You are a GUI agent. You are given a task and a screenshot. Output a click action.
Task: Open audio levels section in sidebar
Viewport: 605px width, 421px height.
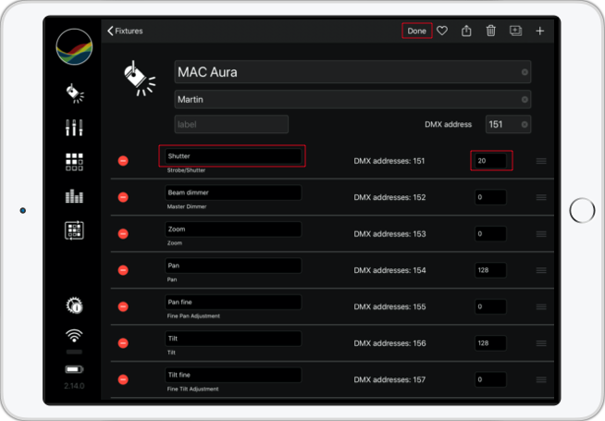74,196
